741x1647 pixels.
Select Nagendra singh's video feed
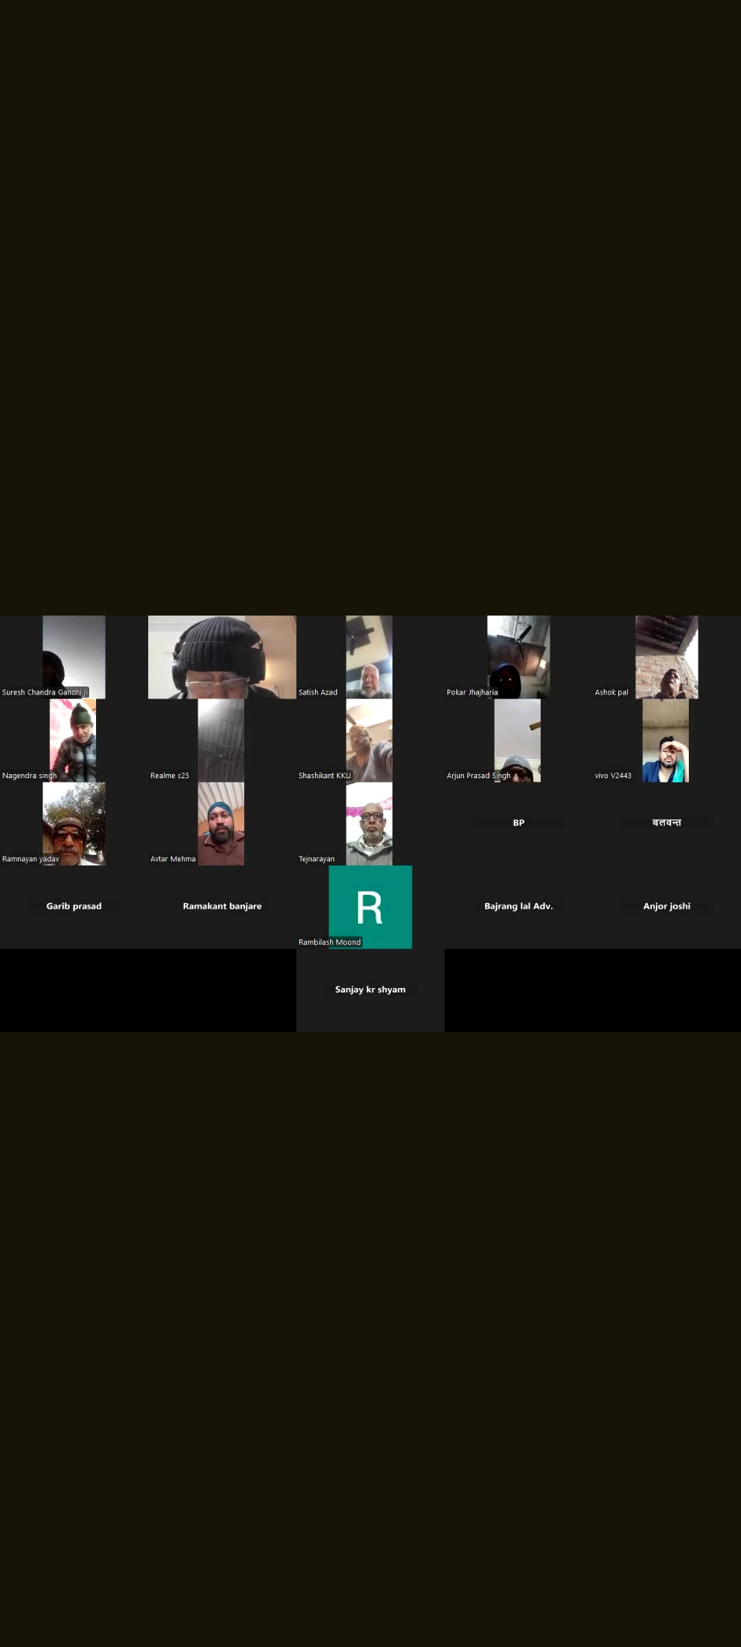point(73,740)
